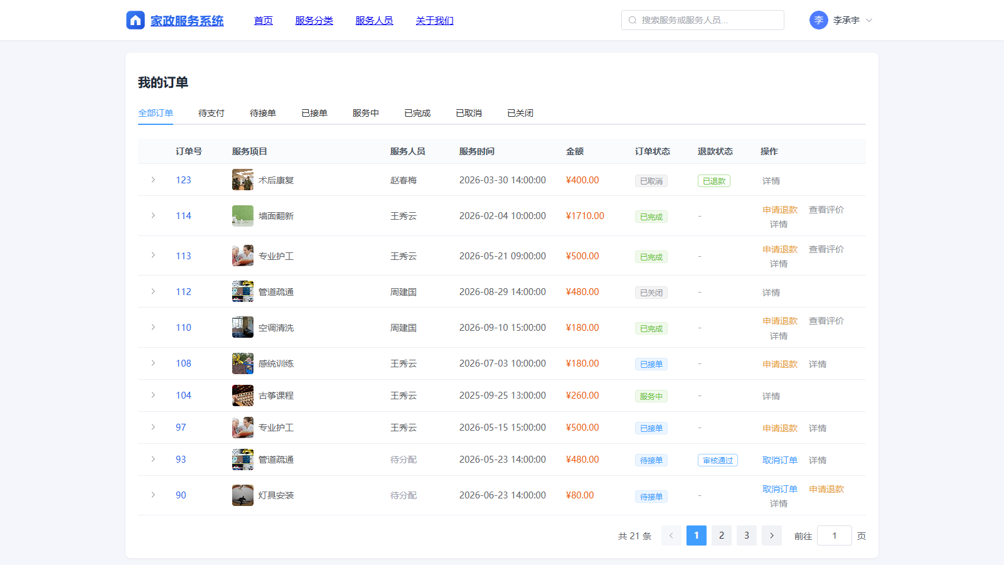Click 申请退款 for order 108

coord(780,364)
